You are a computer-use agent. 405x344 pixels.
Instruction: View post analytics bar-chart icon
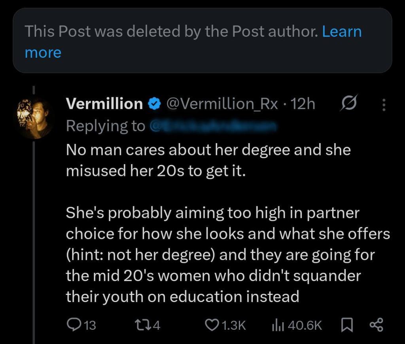tap(277, 325)
